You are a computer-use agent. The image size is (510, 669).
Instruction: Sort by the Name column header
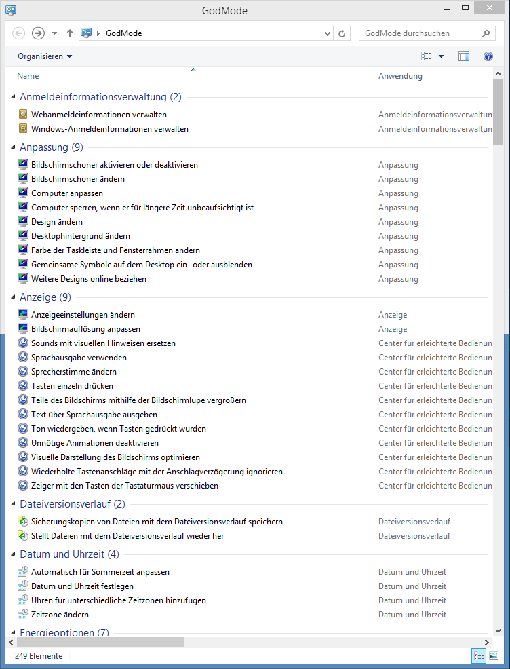pyautogui.click(x=28, y=76)
